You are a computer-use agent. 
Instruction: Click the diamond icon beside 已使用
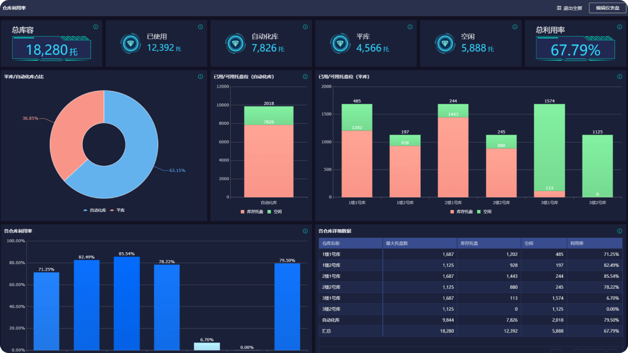(130, 44)
